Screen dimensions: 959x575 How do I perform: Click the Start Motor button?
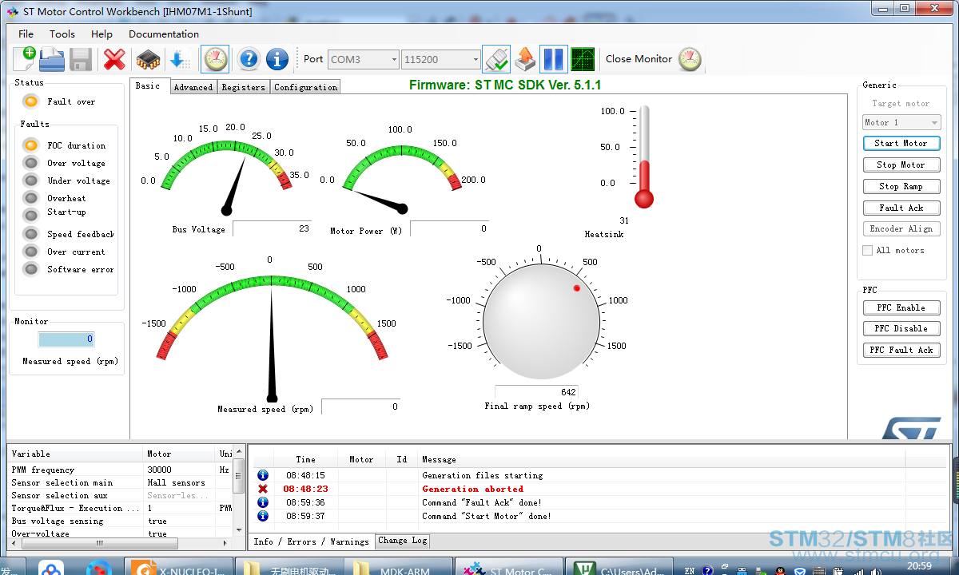tap(901, 143)
